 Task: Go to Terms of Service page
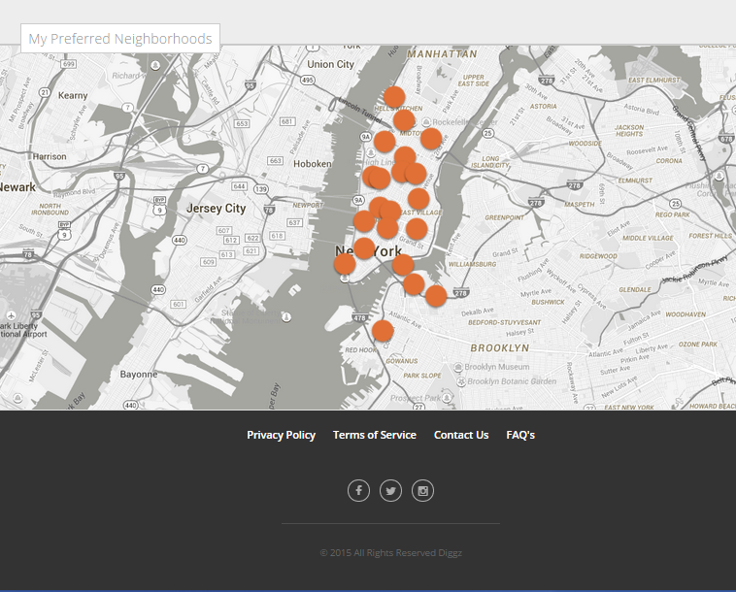[x=374, y=435]
